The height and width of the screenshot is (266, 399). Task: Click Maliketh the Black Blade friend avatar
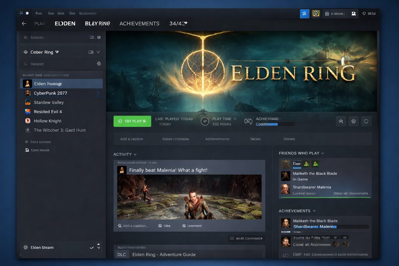pos(286,176)
